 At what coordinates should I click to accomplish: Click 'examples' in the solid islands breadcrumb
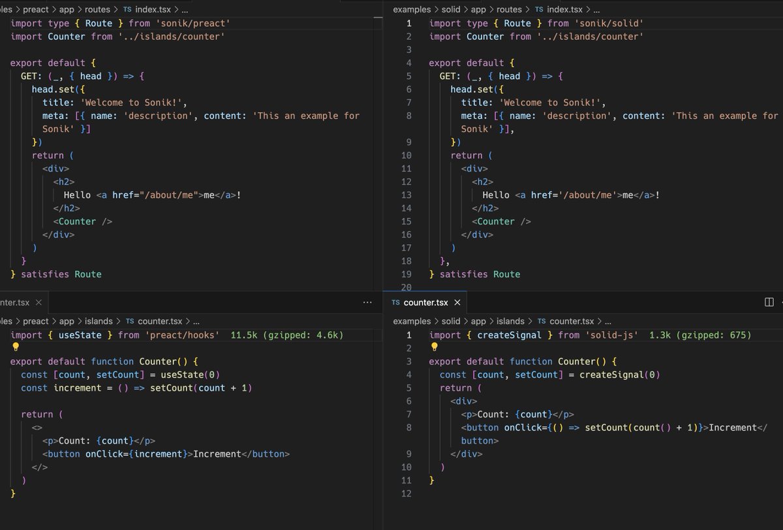[412, 321]
